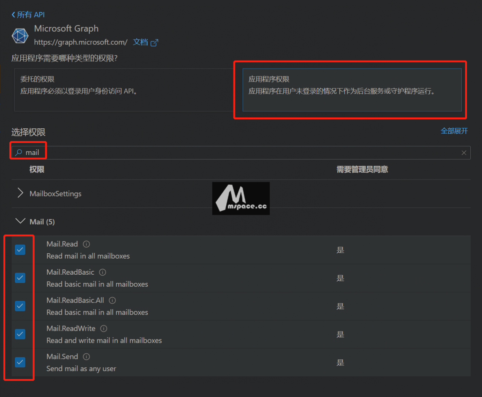Click "Read and write mail in all mailboxes"
Screen dimensions: 482x397
coord(104,341)
